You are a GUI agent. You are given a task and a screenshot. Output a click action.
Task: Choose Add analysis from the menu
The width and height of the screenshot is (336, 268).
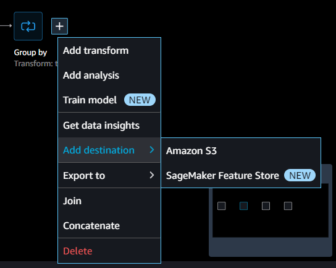[109, 76]
